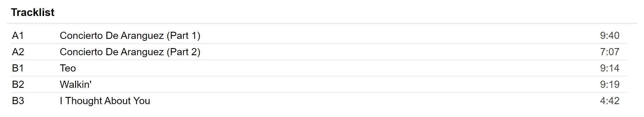
Task: Open the Walkin' track title
Action: pyautogui.click(x=75, y=84)
